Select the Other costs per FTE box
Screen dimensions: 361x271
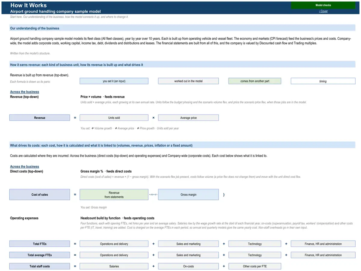(255, 266)
